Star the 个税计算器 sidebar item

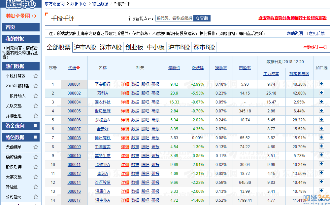pos(36,76)
